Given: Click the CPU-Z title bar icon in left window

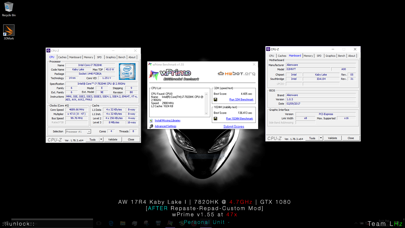Looking at the screenshot, I should pyautogui.click(x=48, y=51).
